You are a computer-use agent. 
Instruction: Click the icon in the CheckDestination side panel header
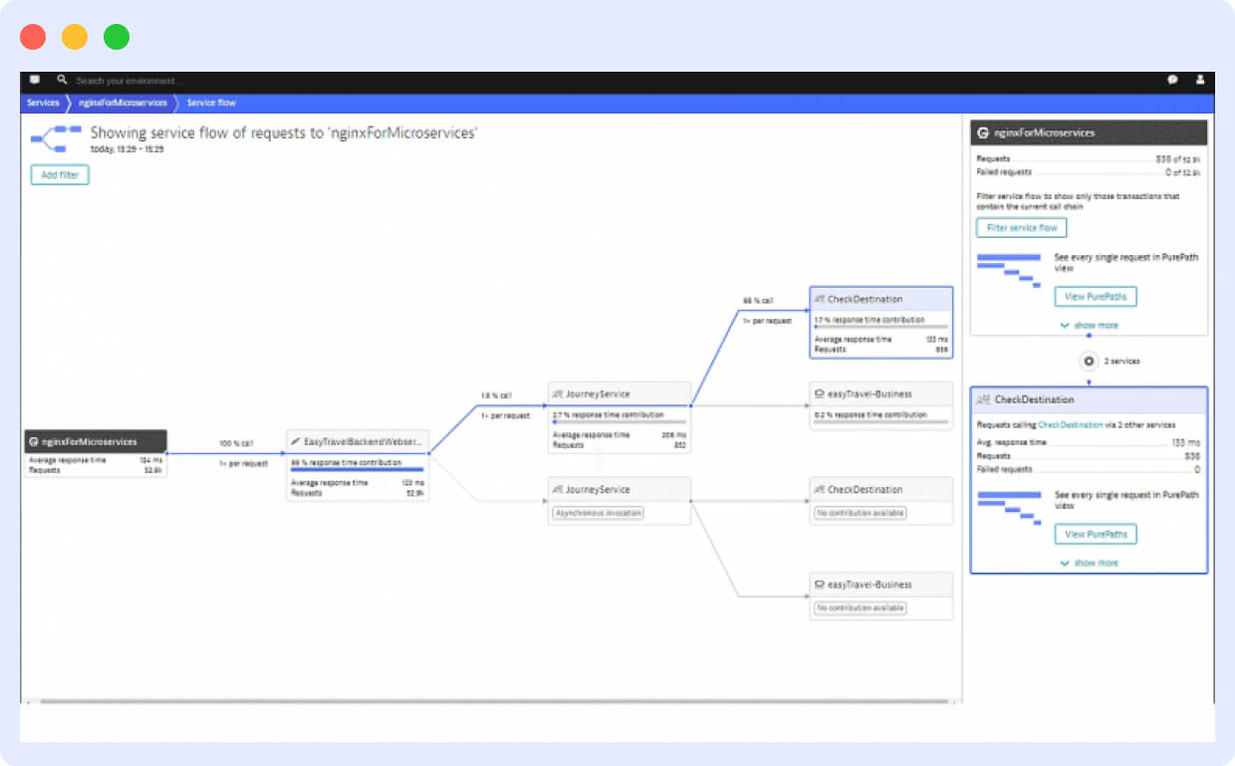[x=984, y=399]
